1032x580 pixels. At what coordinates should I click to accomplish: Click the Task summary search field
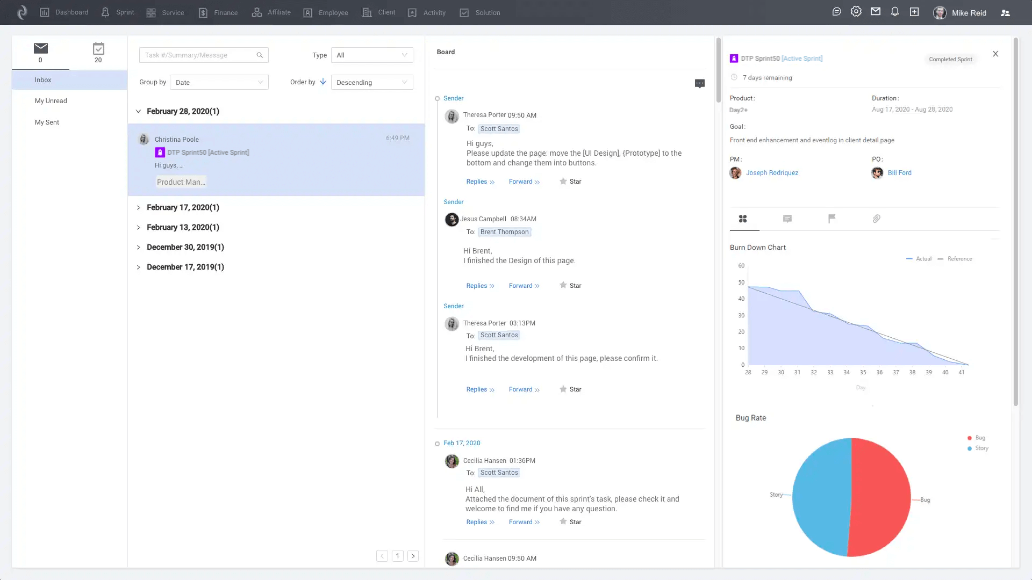pos(198,55)
